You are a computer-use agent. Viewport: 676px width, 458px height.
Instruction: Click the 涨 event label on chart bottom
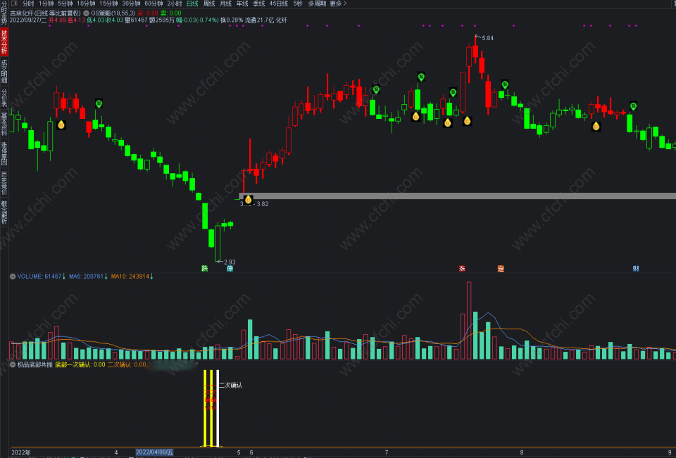pyautogui.click(x=462, y=269)
